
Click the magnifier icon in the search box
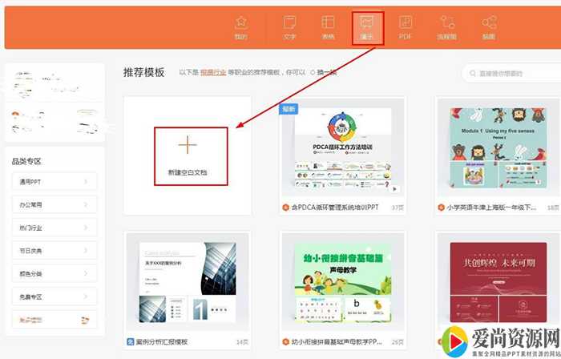tap(473, 73)
